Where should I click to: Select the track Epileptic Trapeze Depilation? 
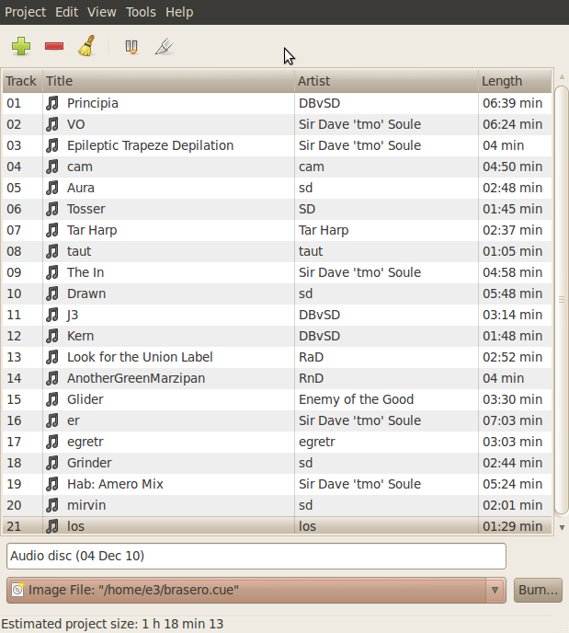coord(150,145)
